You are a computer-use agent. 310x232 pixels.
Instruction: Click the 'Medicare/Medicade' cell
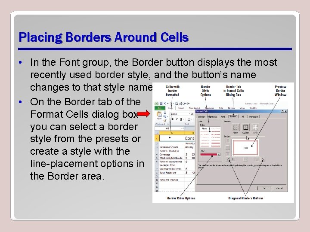[x=171, y=158]
